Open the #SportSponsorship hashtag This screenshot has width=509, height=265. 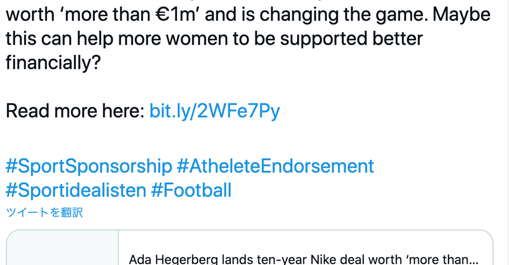89,166
